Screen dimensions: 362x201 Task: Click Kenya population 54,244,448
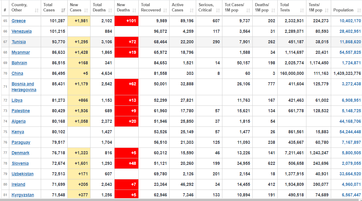[350, 132]
